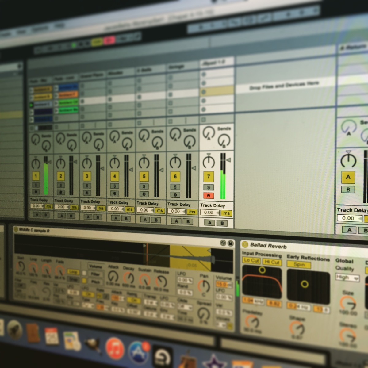Click the Calendar icon in the Dock
The width and height of the screenshot is (368, 368).
[x=52, y=336]
